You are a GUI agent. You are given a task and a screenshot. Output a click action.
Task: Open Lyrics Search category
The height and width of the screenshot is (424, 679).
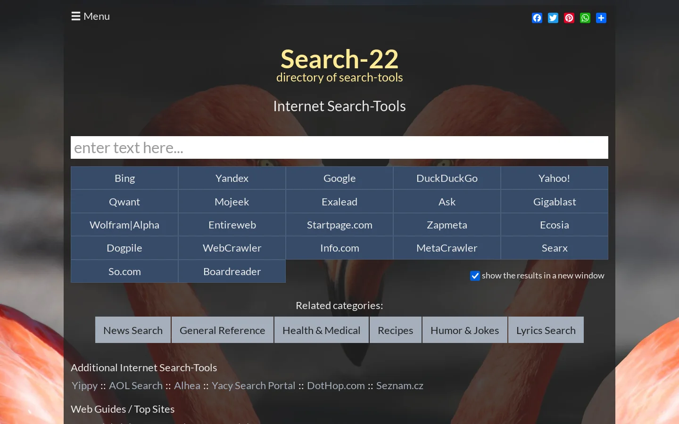point(546,330)
